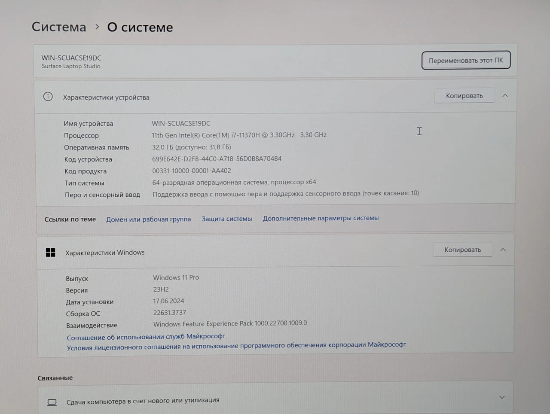Screen dimensions: 550x414
Task: Click the Код устройства label
Action: click(x=88, y=159)
